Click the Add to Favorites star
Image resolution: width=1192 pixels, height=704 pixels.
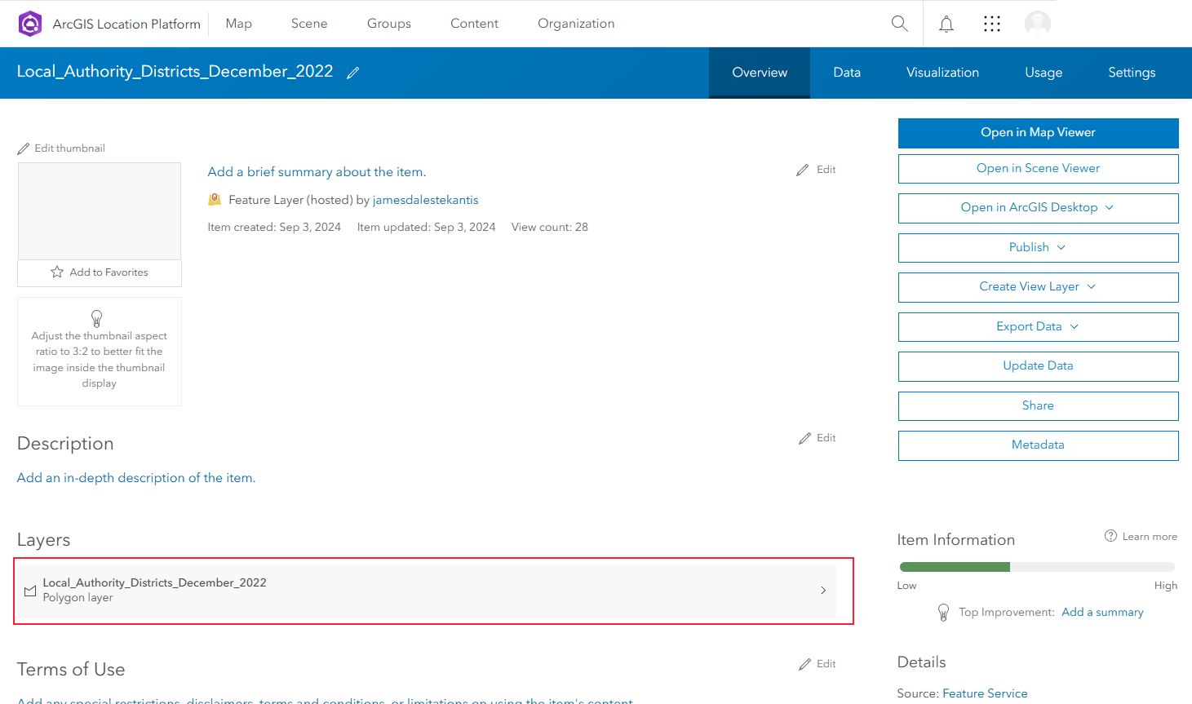[57, 272]
